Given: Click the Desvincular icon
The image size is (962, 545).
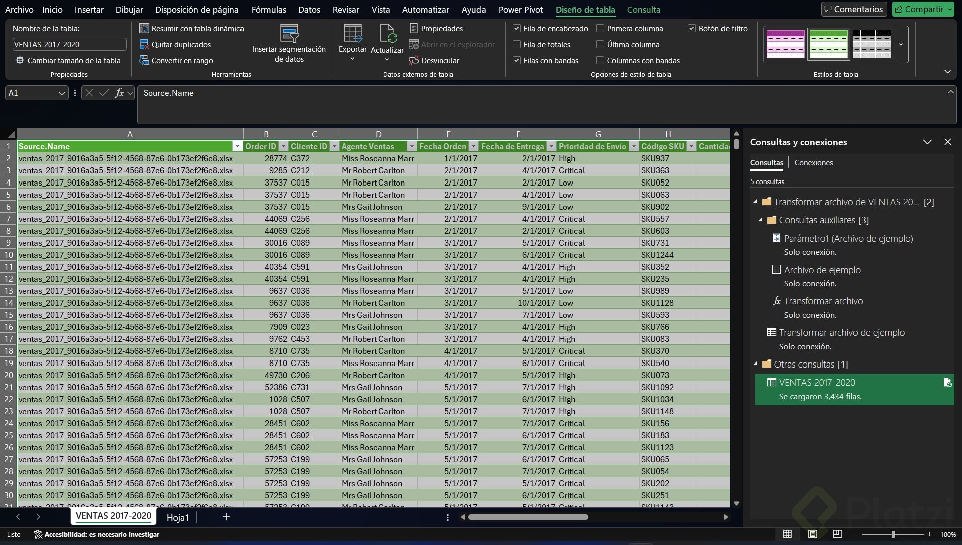Looking at the screenshot, I should 414,61.
